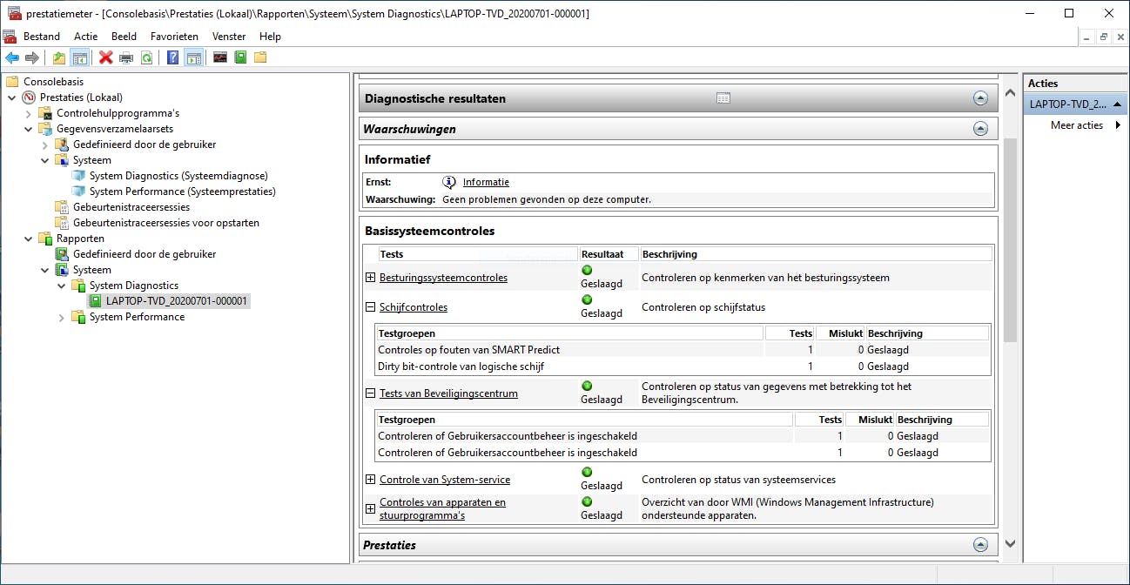Click the Informatie severity link

point(486,182)
